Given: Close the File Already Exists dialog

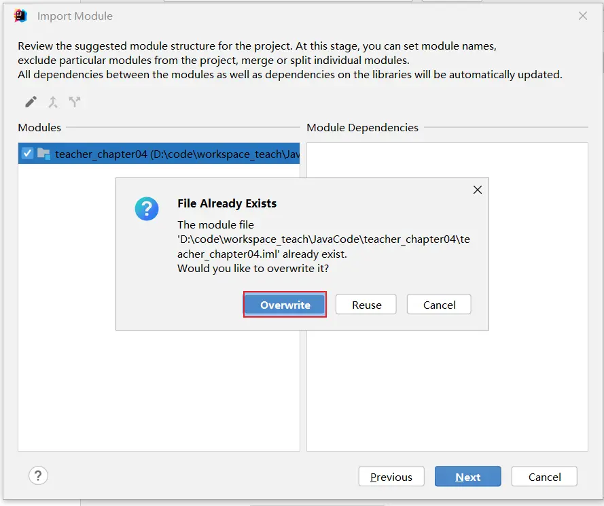Looking at the screenshot, I should tap(477, 190).
